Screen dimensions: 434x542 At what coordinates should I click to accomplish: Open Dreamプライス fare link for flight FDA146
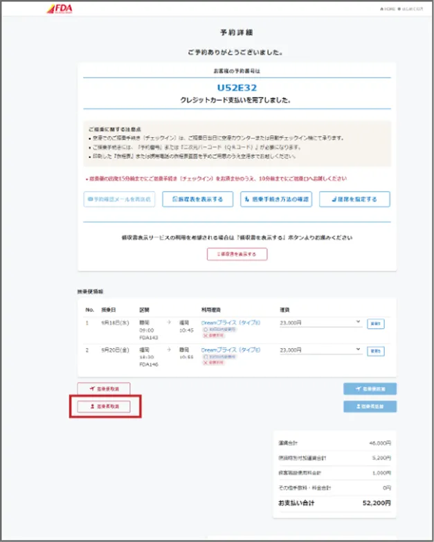coord(231,350)
